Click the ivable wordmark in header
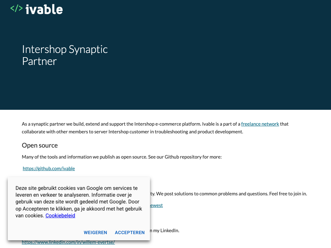Screen dimensions: 331x248 click(x=44, y=9)
